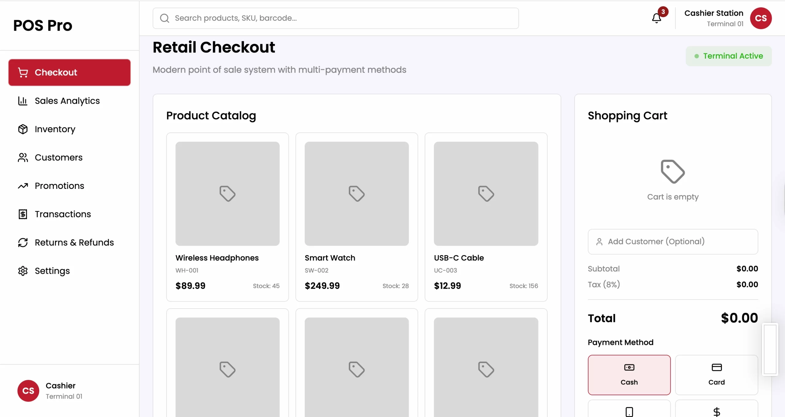Screen dimensions: 785x417
Task: Click the Sales Analytics chart icon
Action: pyautogui.click(x=23, y=101)
